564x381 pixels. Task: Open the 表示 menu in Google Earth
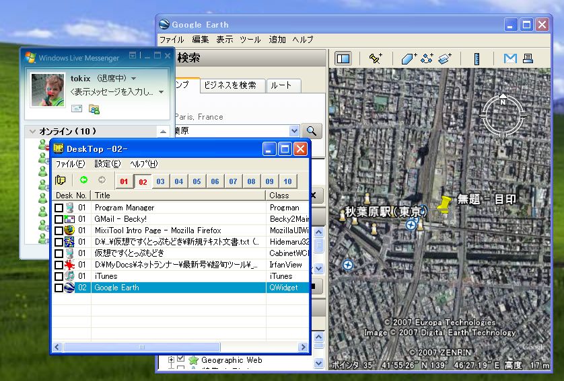(x=224, y=40)
